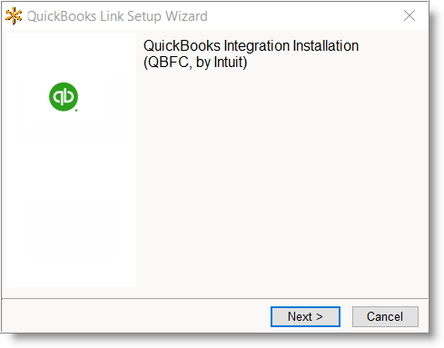Close the Setup Wizard with the X

click(x=409, y=15)
